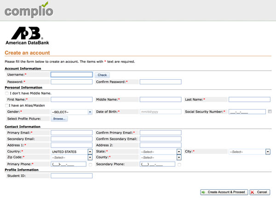Click the Complio logo

[x=29, y=10]
